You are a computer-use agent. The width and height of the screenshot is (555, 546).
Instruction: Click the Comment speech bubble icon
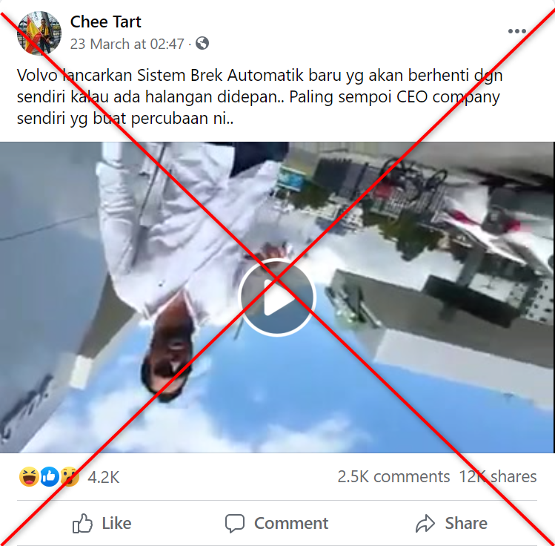point(235,523)
